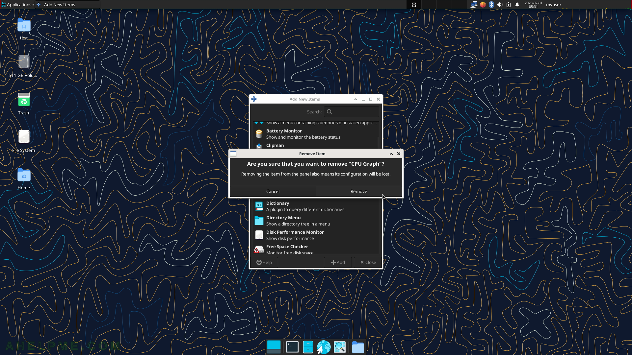Open the Applications menu

tap(16, 5)
